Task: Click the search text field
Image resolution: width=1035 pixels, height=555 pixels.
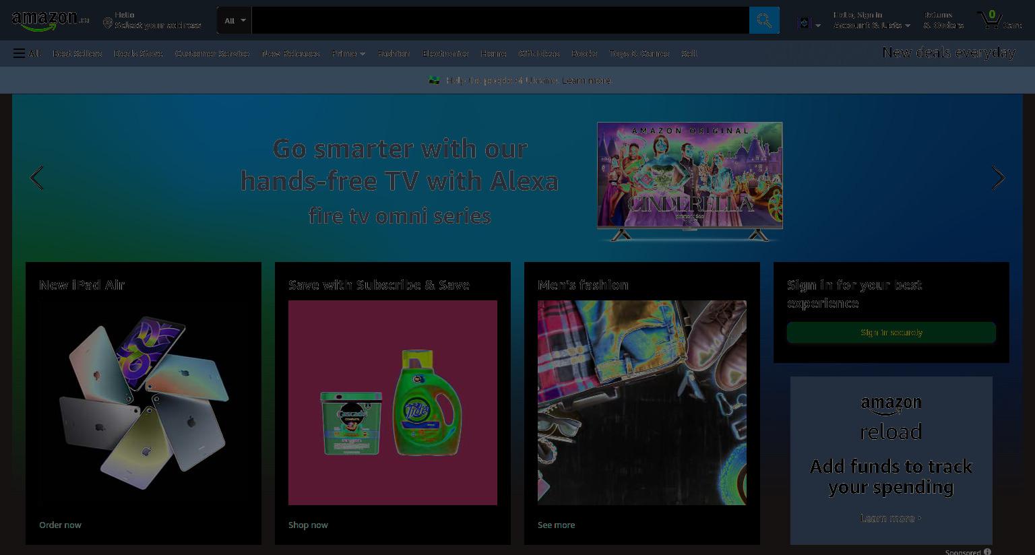Action: click(500, 20)
